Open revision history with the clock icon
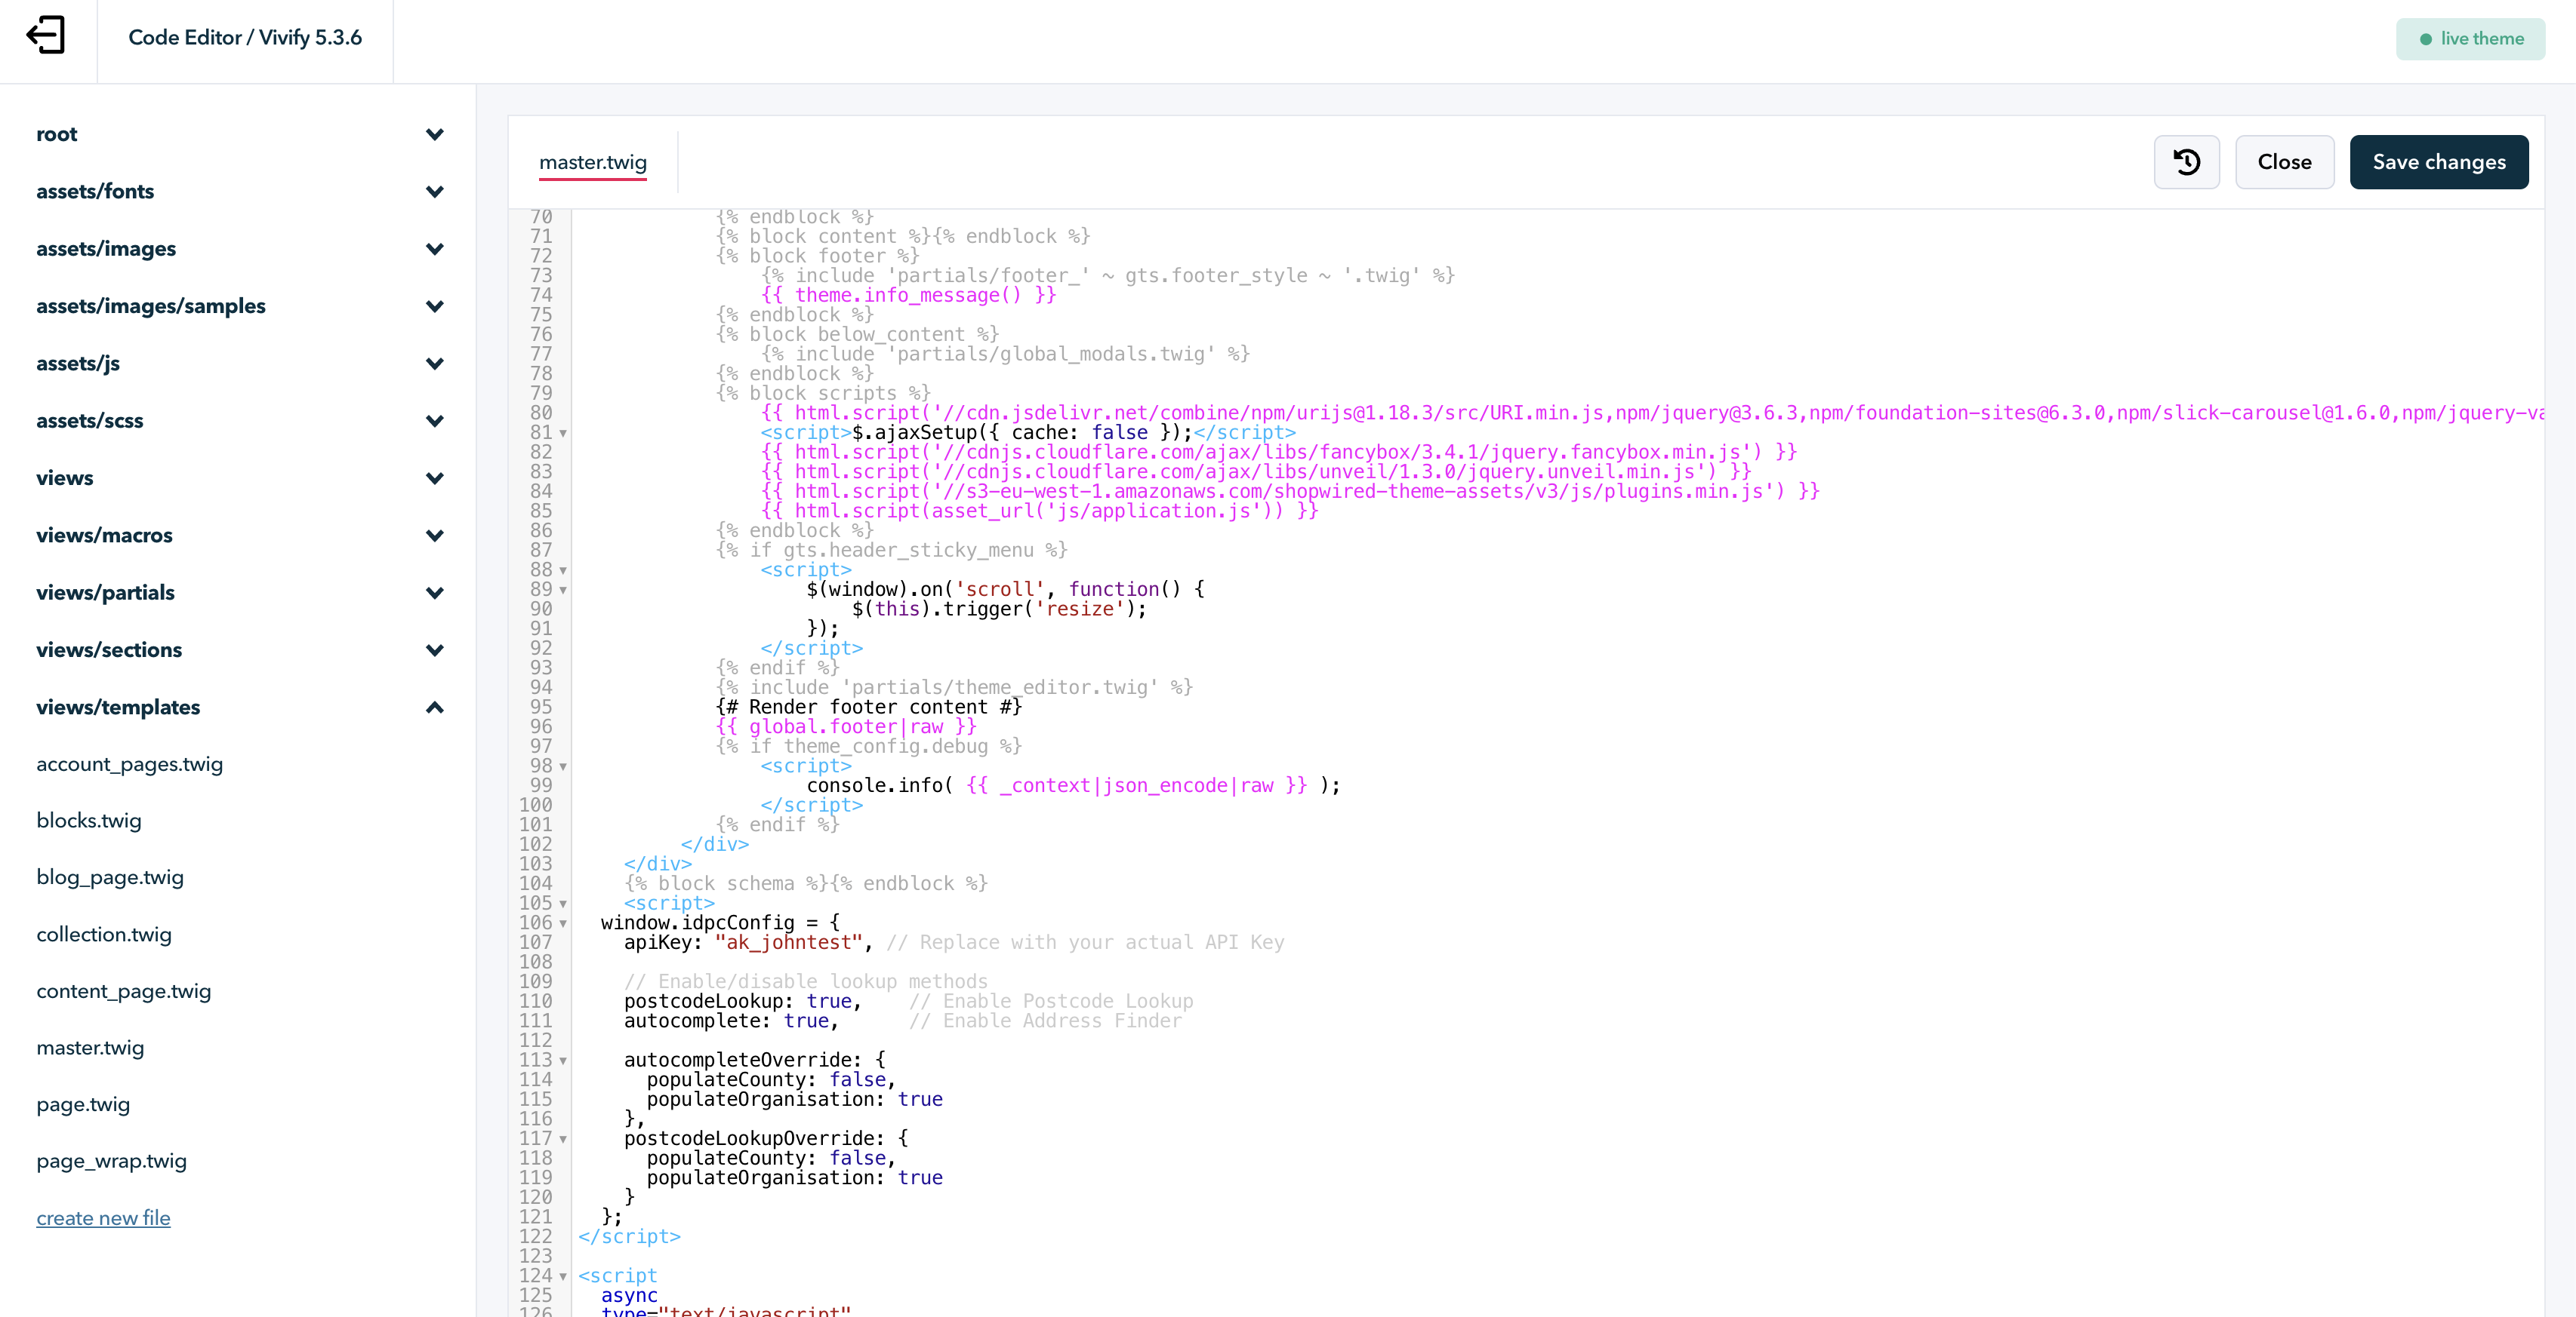Image resolution: width=2576 pixels, height=1317 pixels. point(2186,161)
